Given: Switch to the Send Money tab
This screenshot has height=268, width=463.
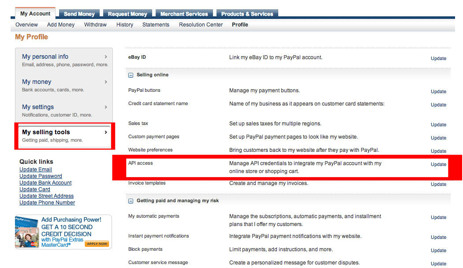Looking at the screenshot, I should (79, 14).
